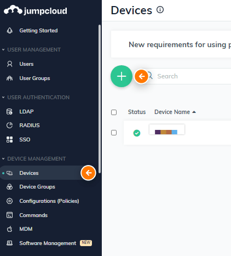The height and width of the screenshot is (256, 231).
Task: Click the green plus add device button
Action: click(122, 76)
